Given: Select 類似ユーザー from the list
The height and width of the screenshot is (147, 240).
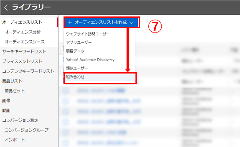Looking at the screenshot, I should tap(77, 68).
